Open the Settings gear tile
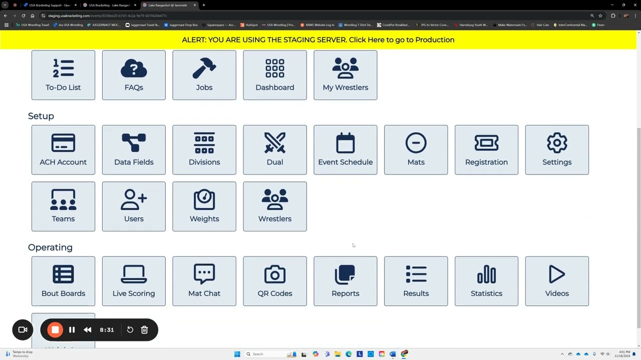Image resolution: width=641 pixels, height=360 pixels. [x=557, y=150]
